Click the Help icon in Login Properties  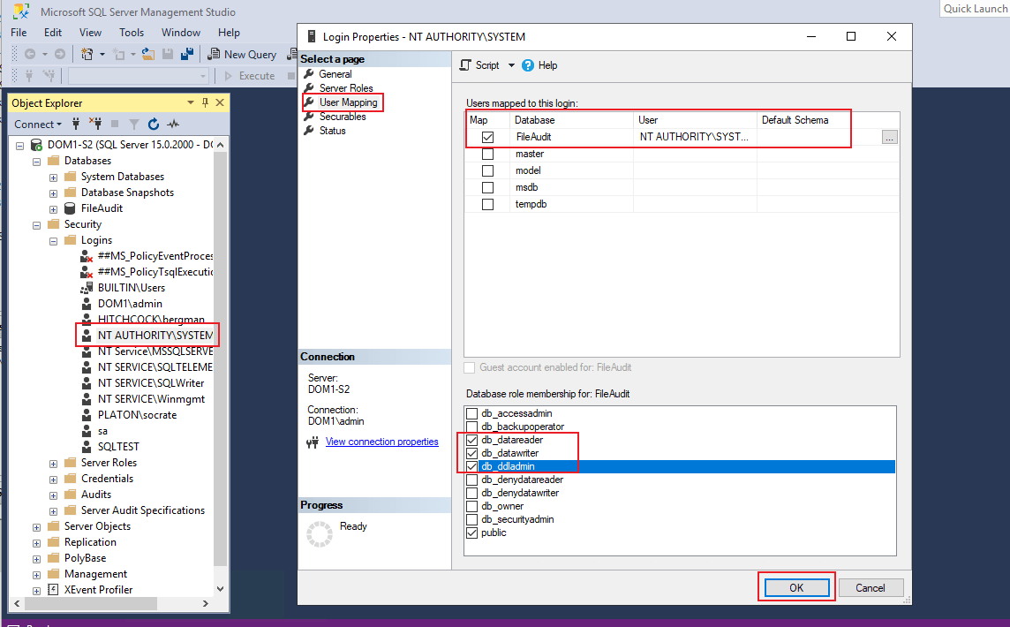(x=528, y=65)
